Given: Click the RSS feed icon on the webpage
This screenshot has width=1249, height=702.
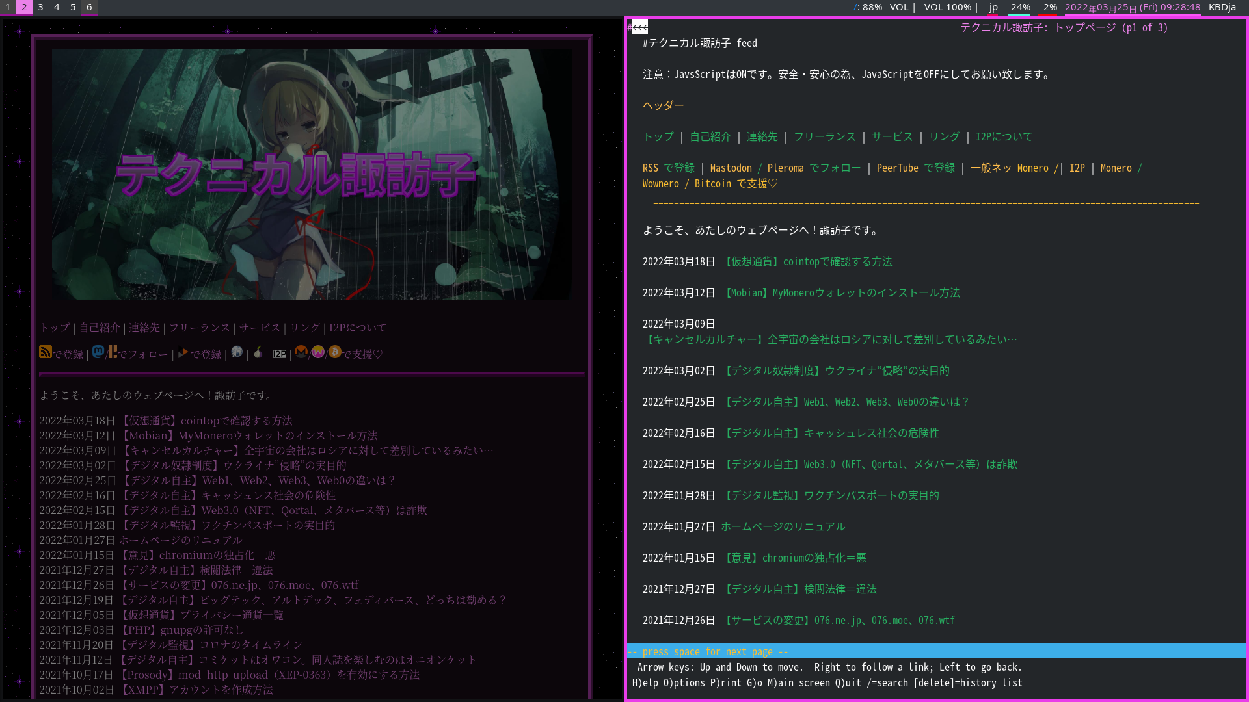Looking at the screenshot, I should pyautogui.click(x=45, y=352).
